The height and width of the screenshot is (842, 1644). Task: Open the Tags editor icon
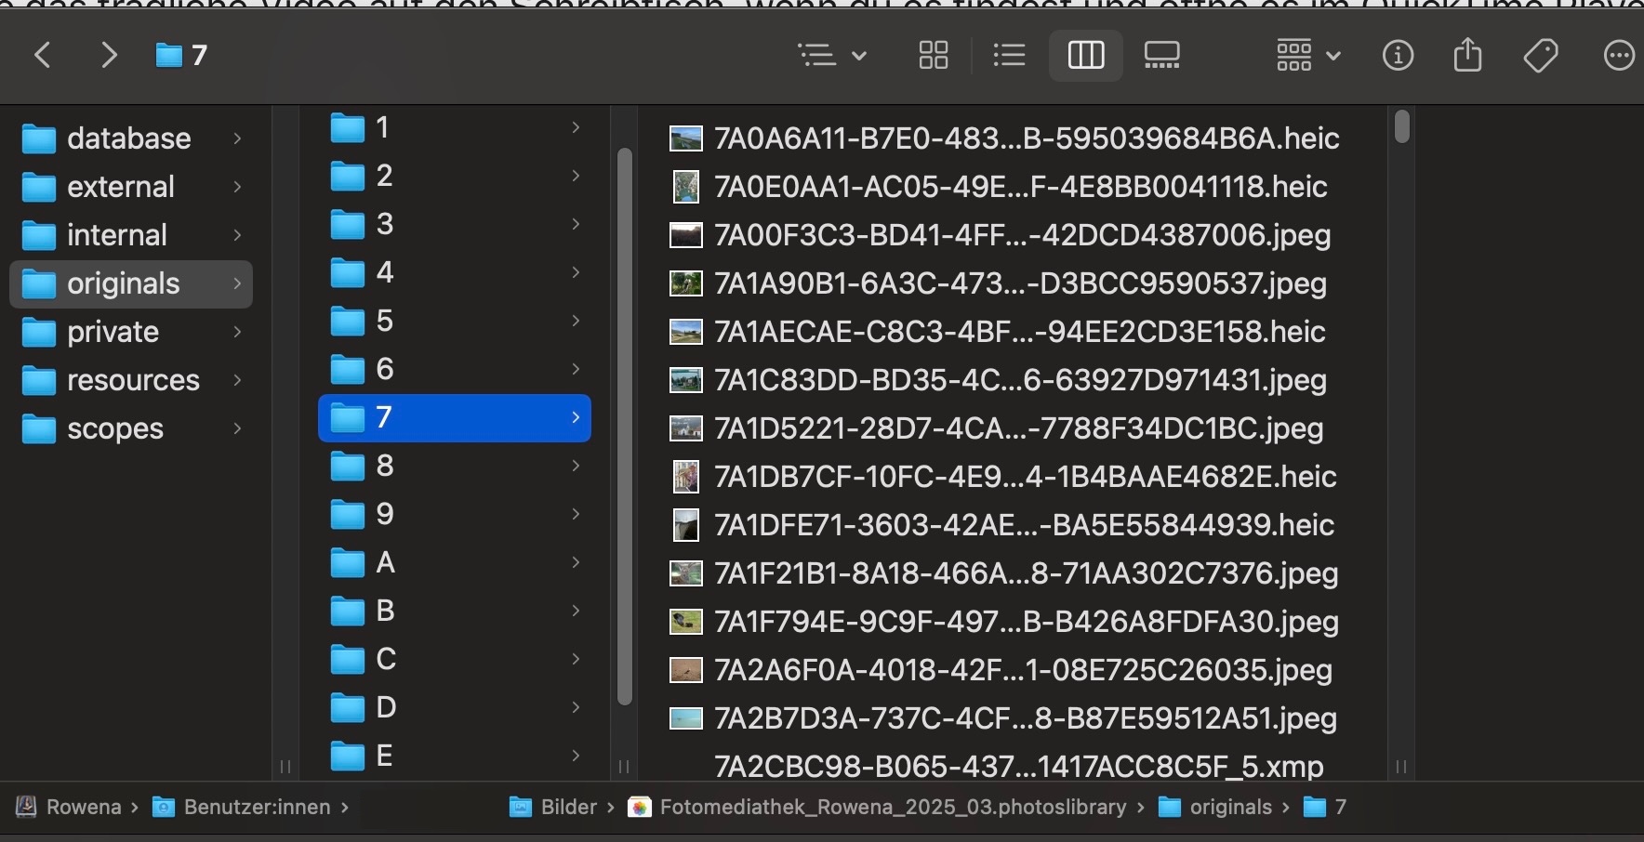1541,56
